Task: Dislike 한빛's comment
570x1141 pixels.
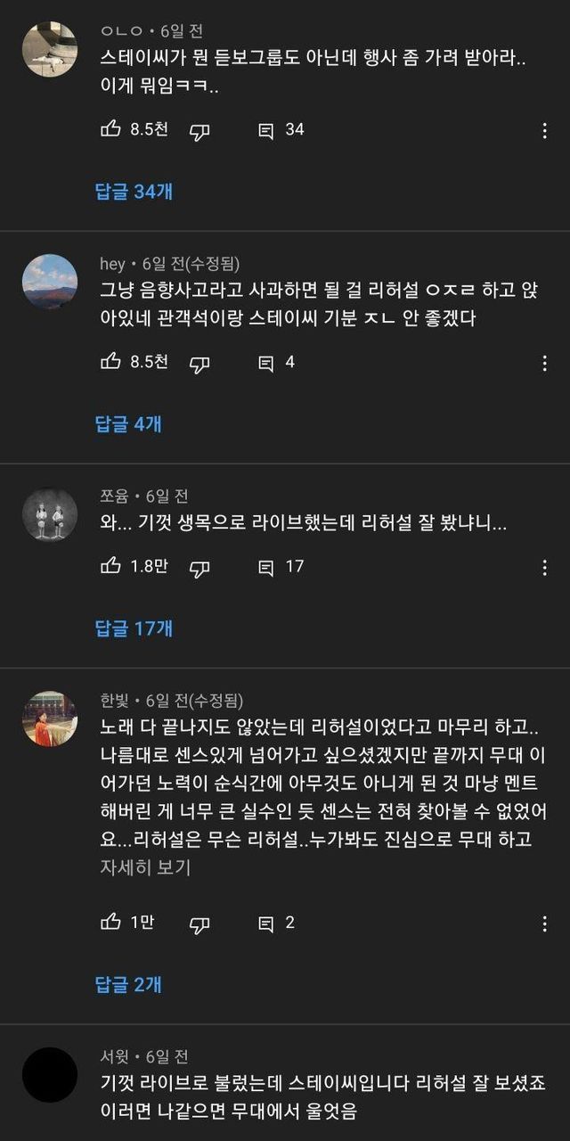Action: click(x=199, y=924)
